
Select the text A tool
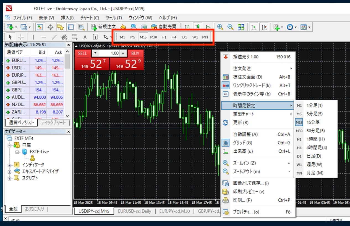tap(85, 37)
